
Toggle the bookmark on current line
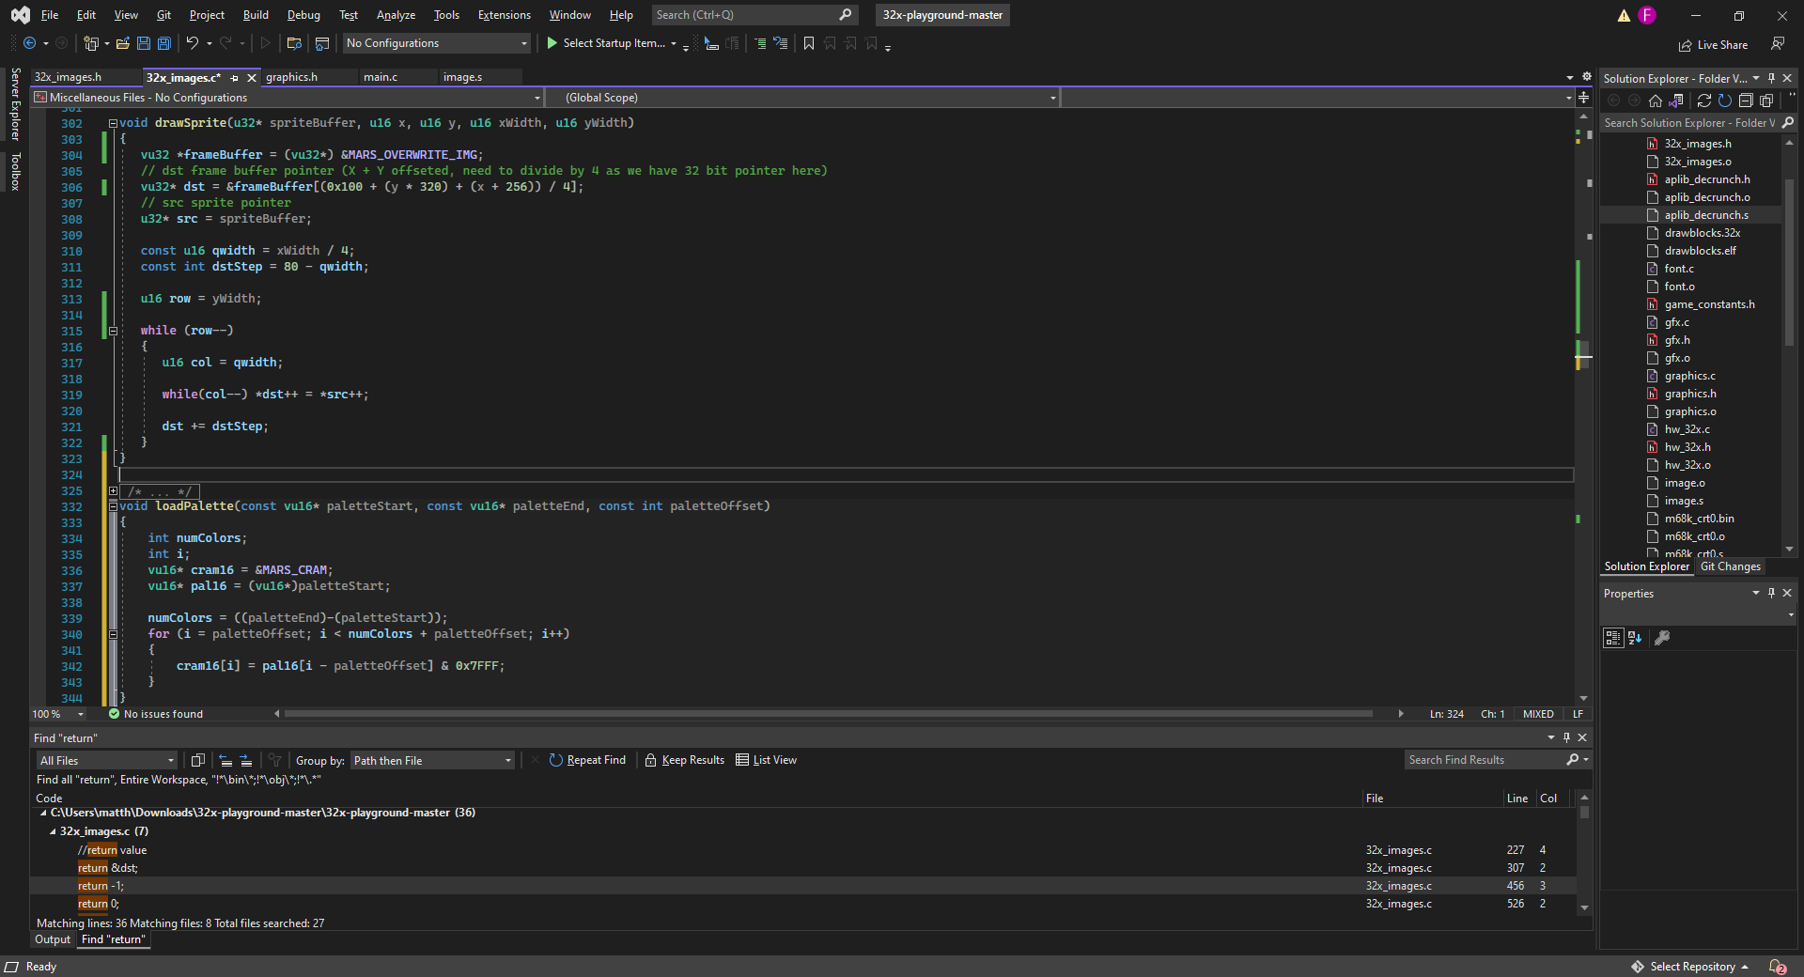tap(808, 43)
